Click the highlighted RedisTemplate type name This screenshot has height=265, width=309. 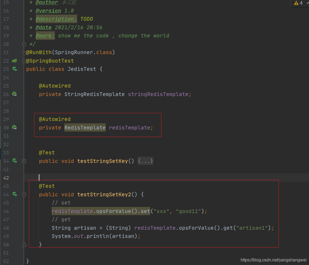click(85, 128)
